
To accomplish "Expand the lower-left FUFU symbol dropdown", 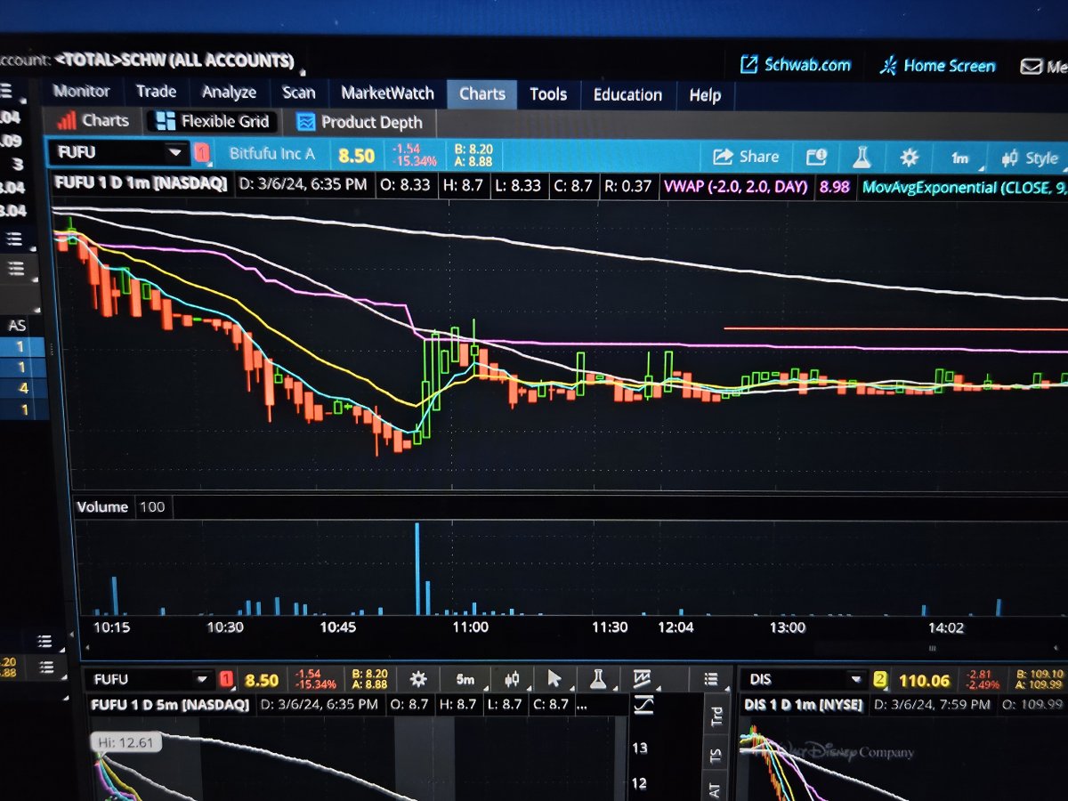I will click(202, 679).
